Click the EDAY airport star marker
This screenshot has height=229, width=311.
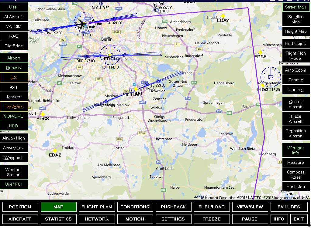(223, 16)
